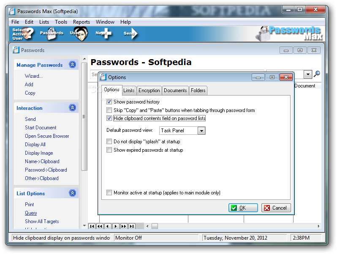Click the Display Image link

pos(39,153)
